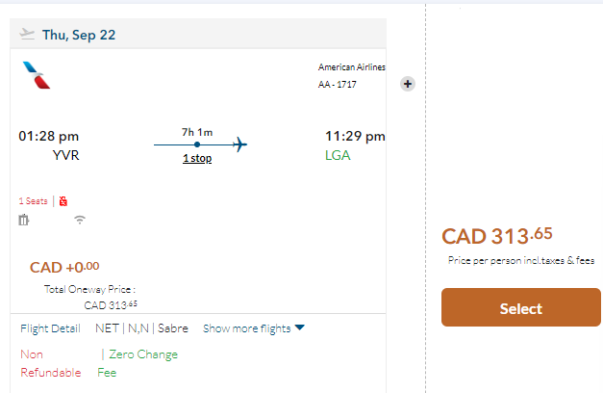Click the Non Refundable fare label
The height and width of the screenshot is (393, 603).
(50, 363)
